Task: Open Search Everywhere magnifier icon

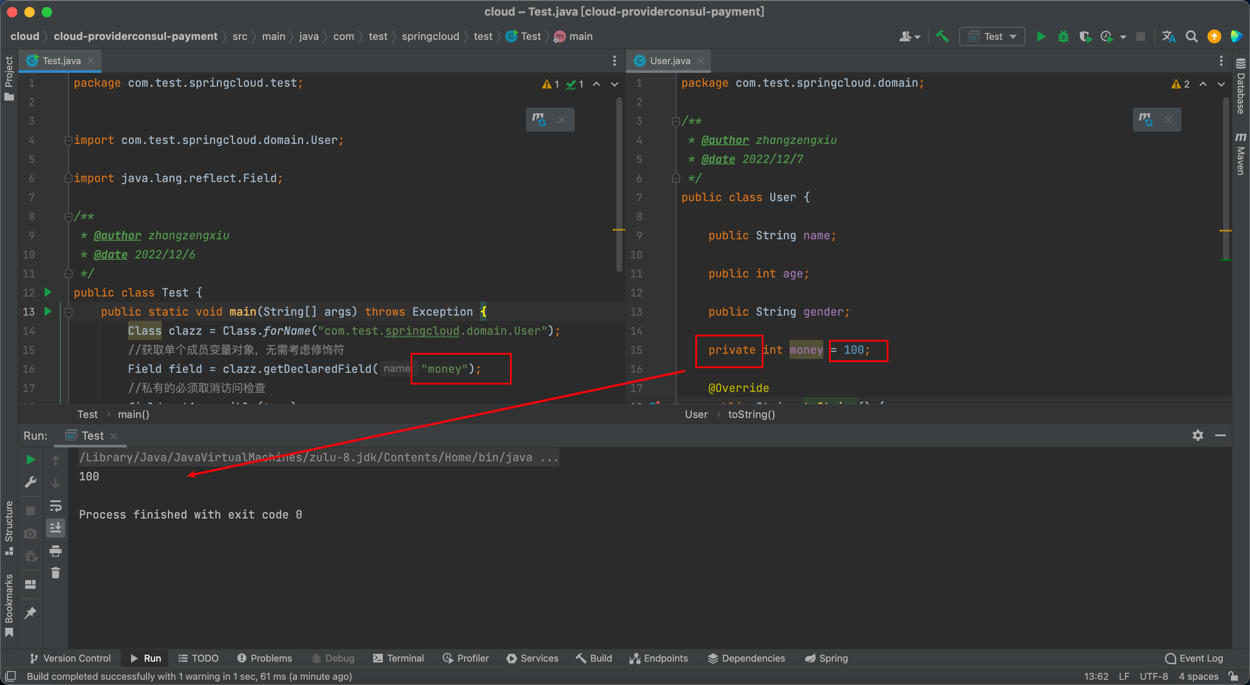Action: coord(1191,36)
